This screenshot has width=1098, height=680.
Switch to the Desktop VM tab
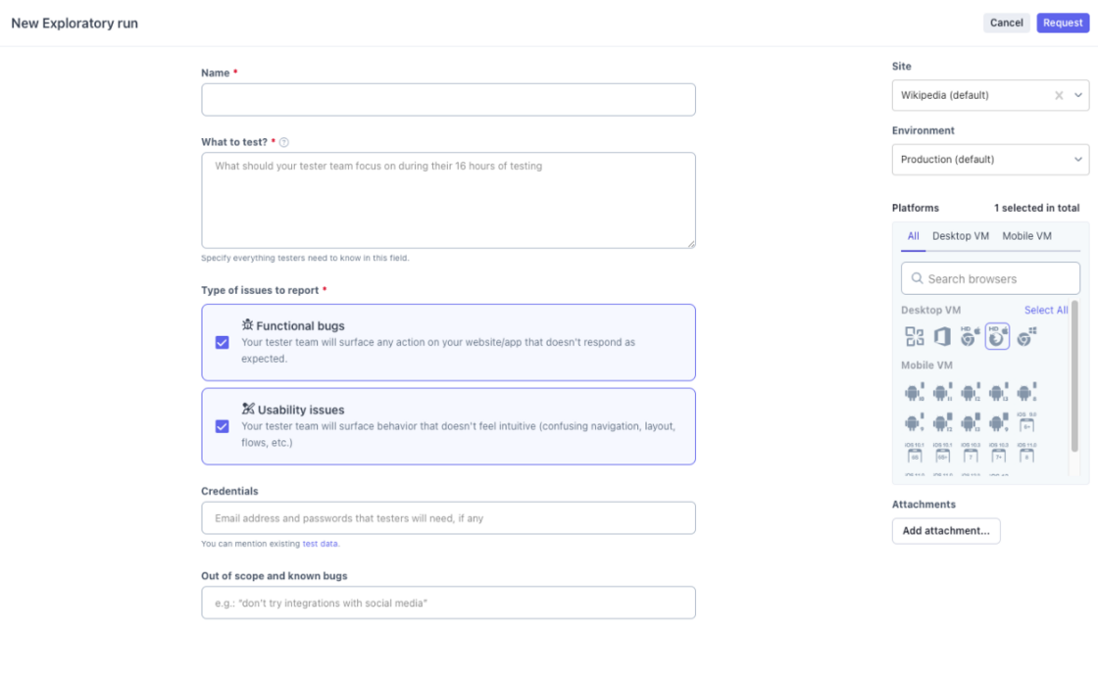pos(961,235)
